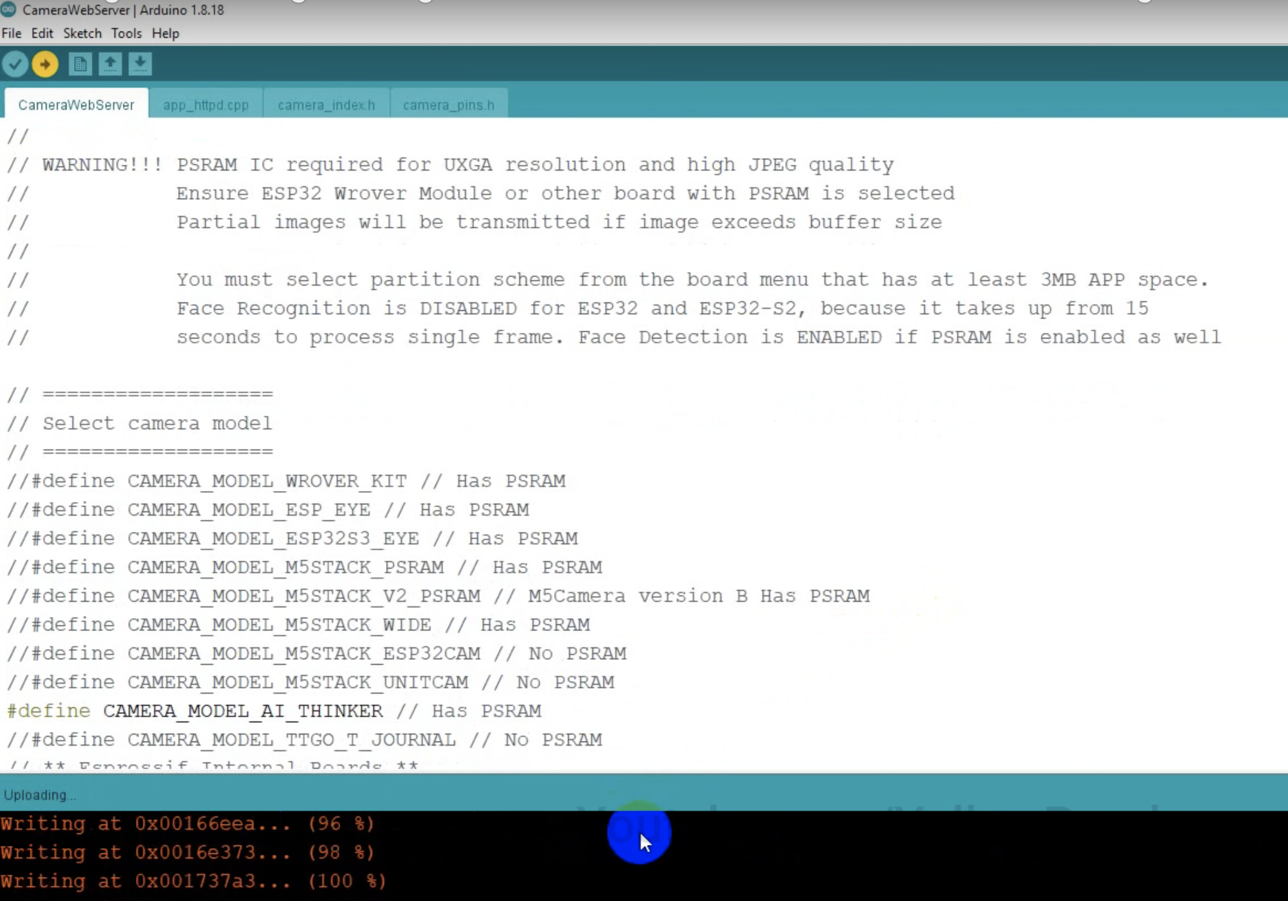Screen dimensions: 1288x901
Task: Create a new sketch with New icon
Action: tap(80, 64)
